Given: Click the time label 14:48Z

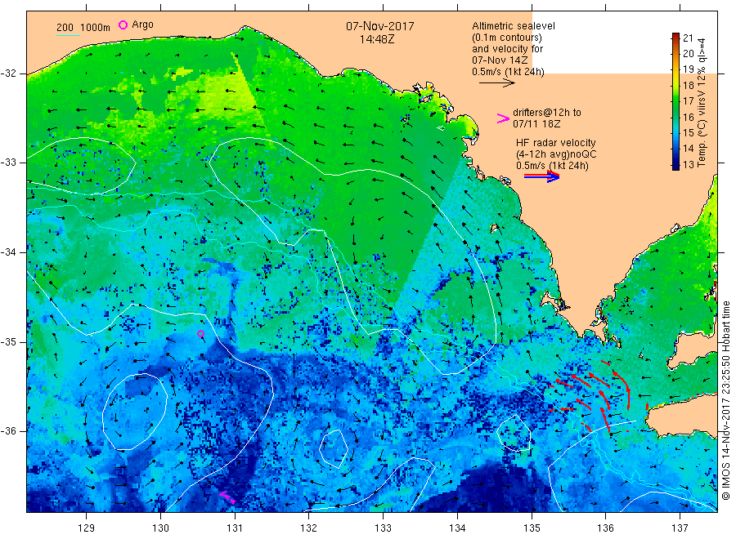Looking at the screenshot, I should point(377,39).
